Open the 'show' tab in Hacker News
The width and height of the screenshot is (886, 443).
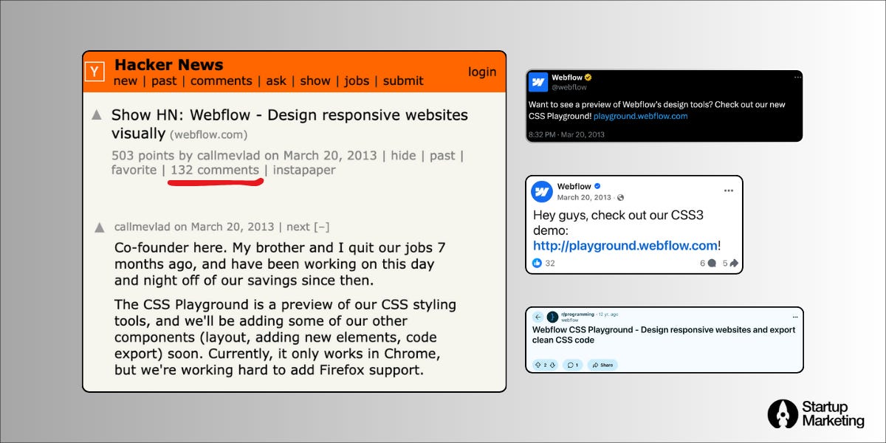tap(315, 80)
